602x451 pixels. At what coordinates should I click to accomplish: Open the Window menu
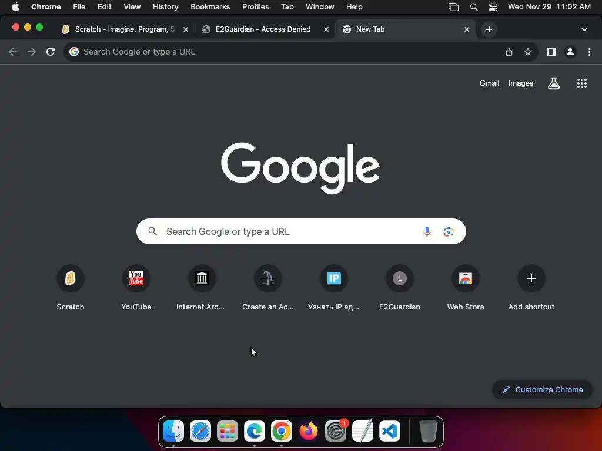pos(320,7)
